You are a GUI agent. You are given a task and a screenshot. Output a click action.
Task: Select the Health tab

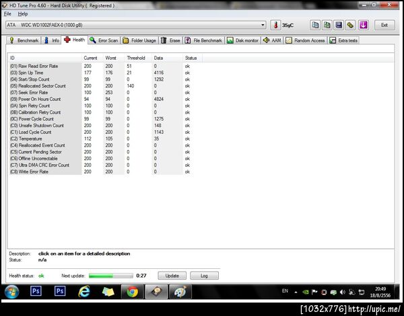tap(75, 40)
